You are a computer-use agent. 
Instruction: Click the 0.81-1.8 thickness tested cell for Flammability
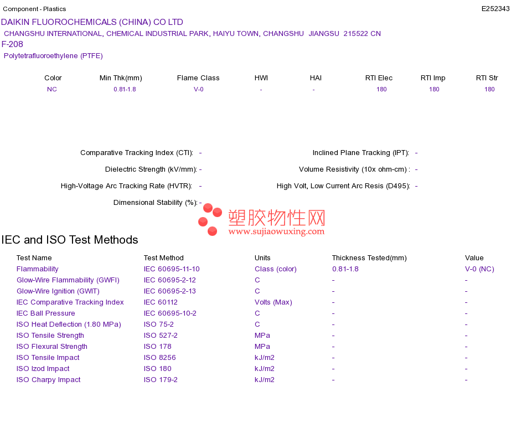[345, 269]
